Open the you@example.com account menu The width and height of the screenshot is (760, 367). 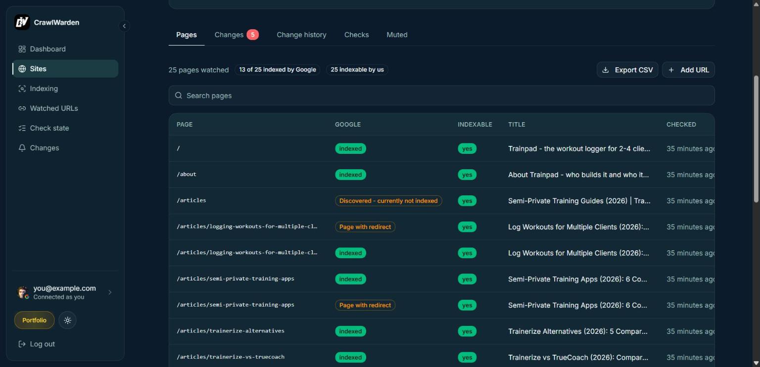pyautogui.click(x=65, y=292)
